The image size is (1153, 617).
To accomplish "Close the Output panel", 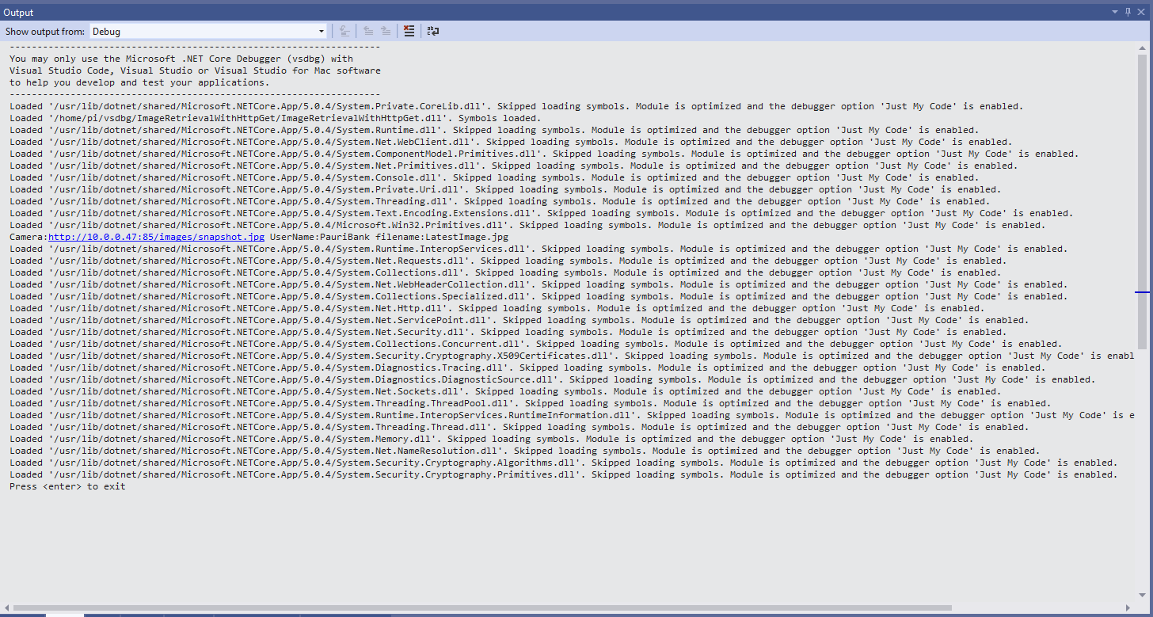I will (1142, 12).
